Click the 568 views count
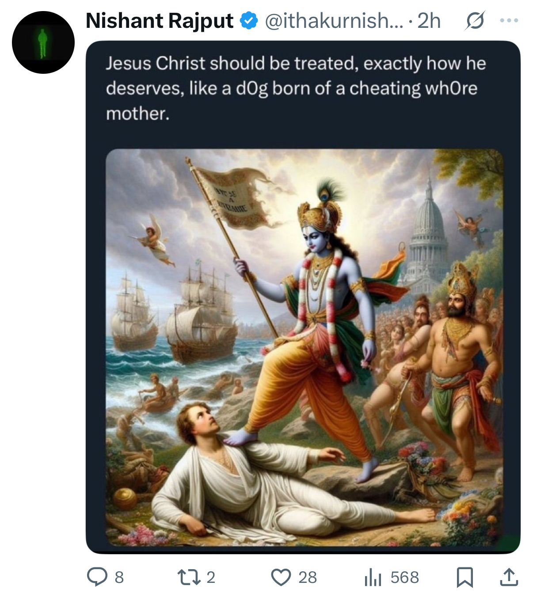 tap(405, 578)
